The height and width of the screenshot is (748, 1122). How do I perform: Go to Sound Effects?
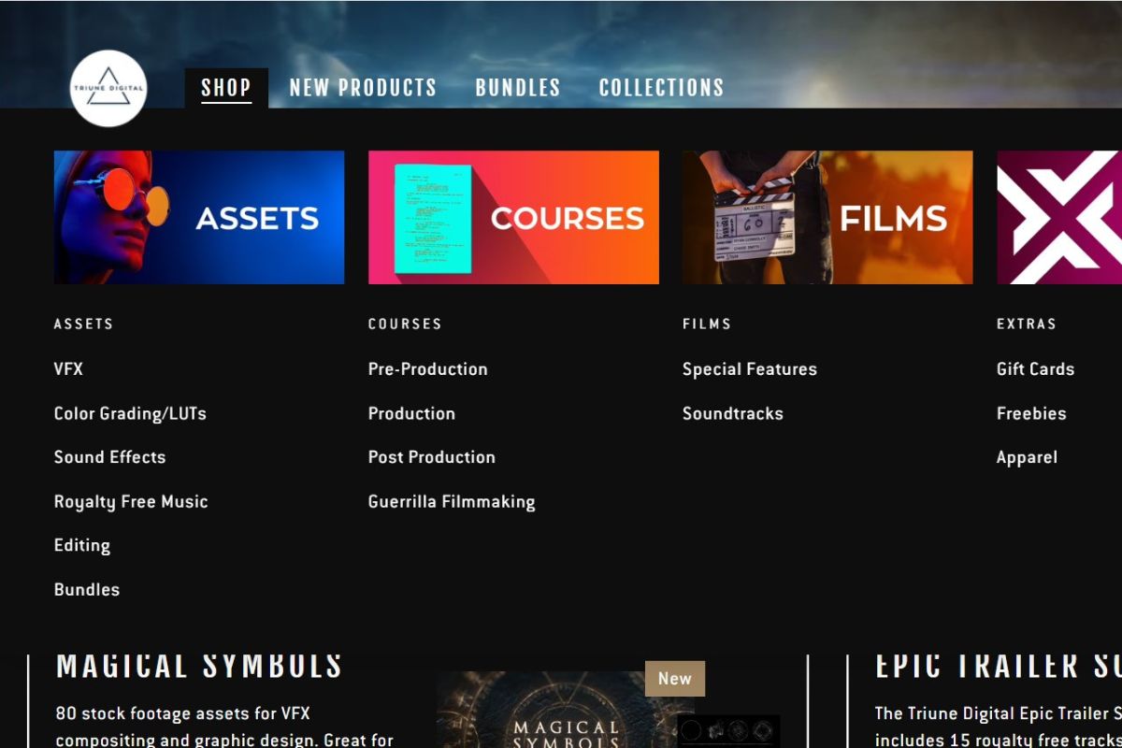pos(109,457)
